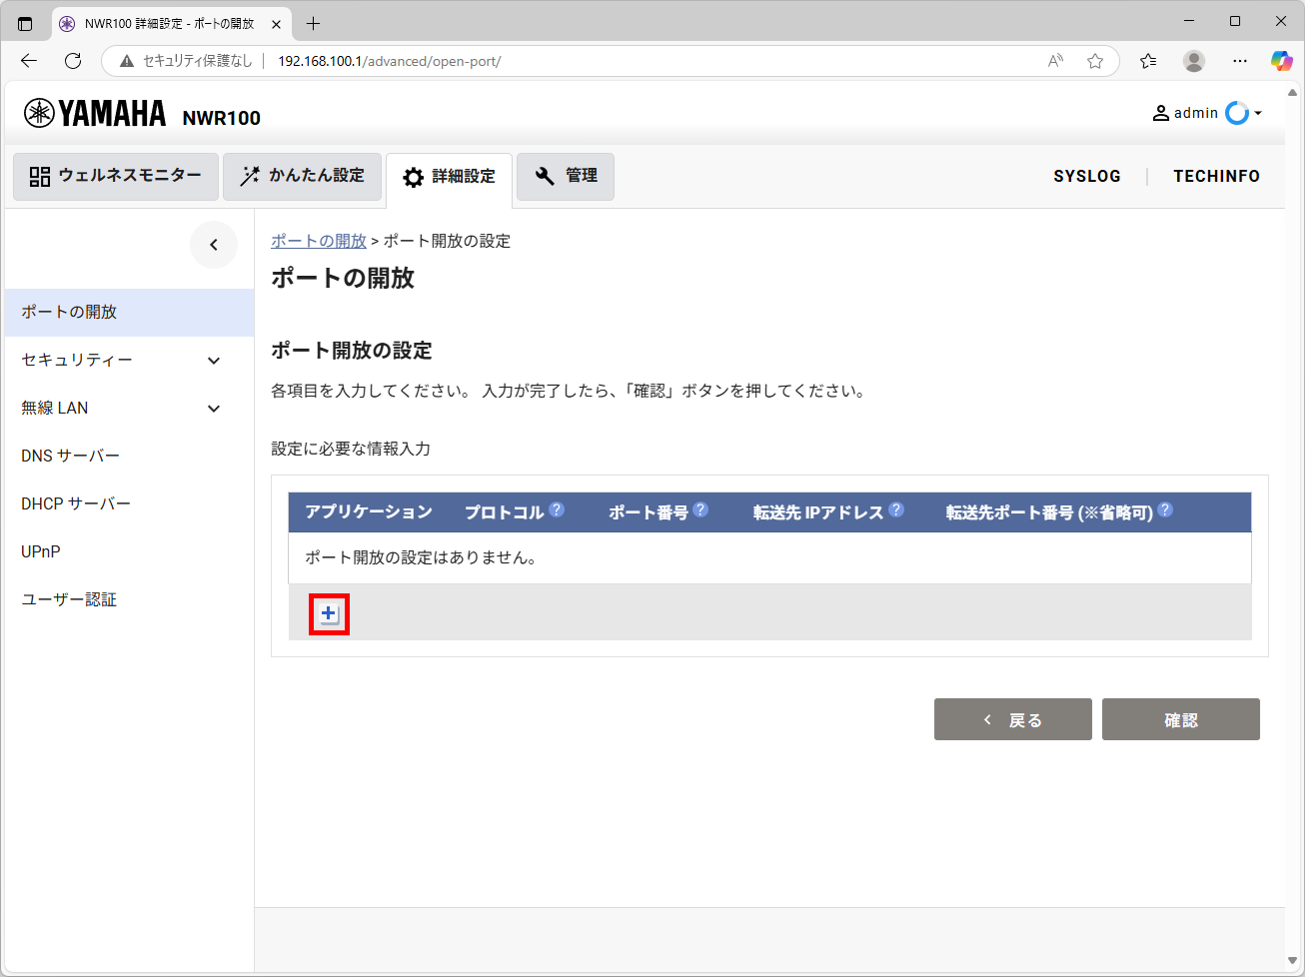Select DHCP サーバー in the sidebar
The image size is (1305, 977).
[76, 503]
